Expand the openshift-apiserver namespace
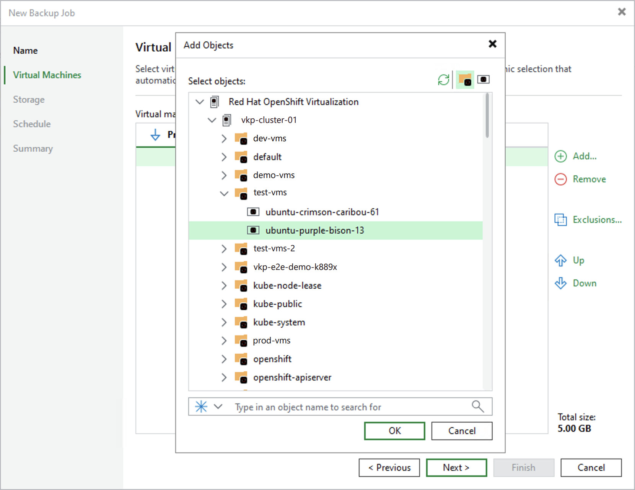The height and width of the screenshot is (490, 635). (224, 377)
